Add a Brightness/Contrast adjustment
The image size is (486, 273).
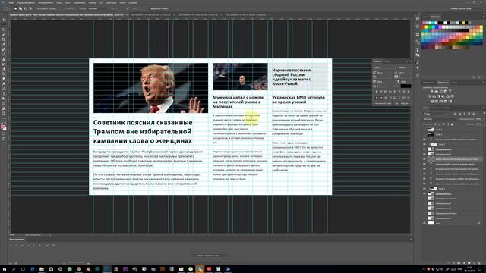pos(432,91)
